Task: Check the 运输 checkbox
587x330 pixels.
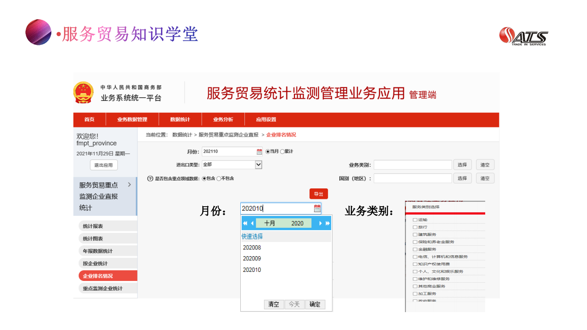Action: coord(415,220)
